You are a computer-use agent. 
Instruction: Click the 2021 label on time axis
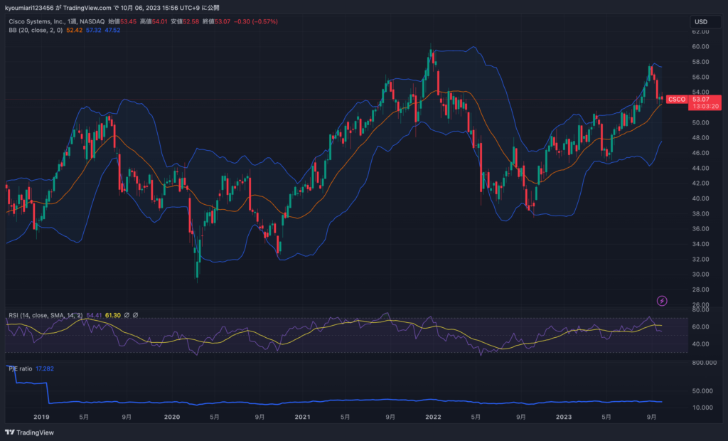303,417
